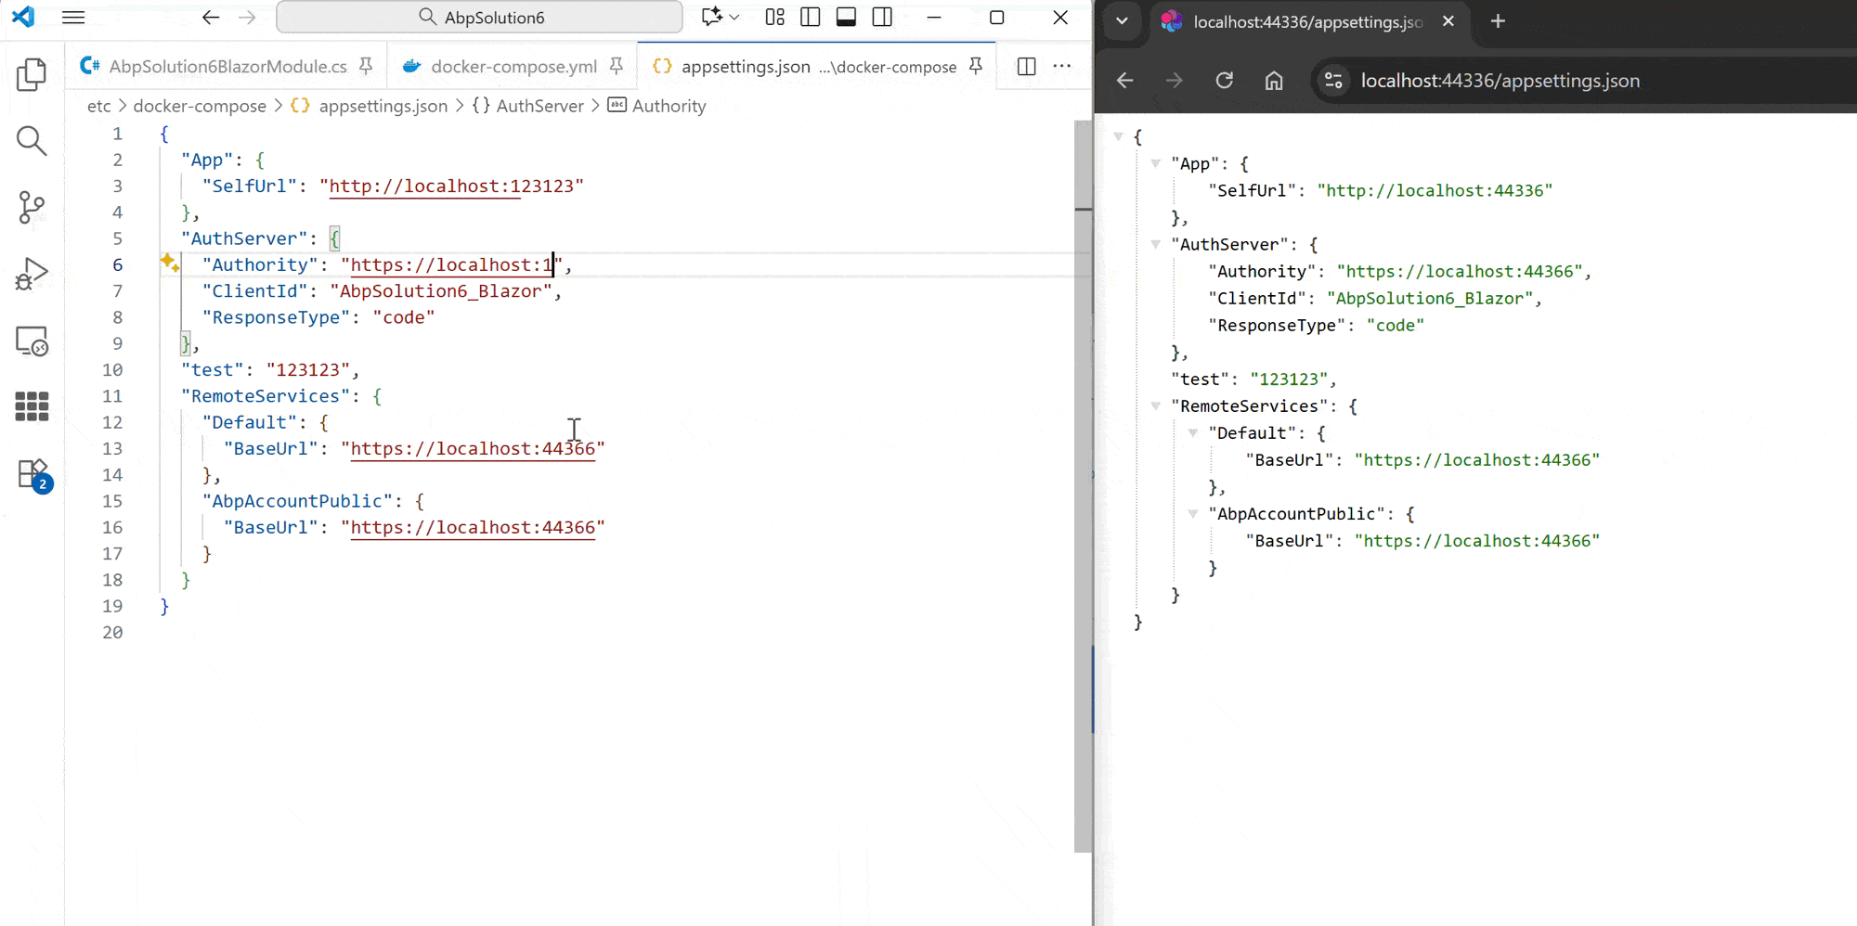Open the Remote Explorer view

[32, 341]
